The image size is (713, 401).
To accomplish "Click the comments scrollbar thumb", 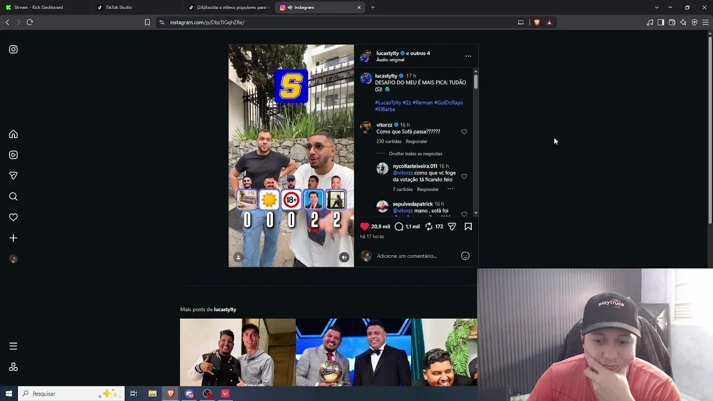I will coord(476,81).
